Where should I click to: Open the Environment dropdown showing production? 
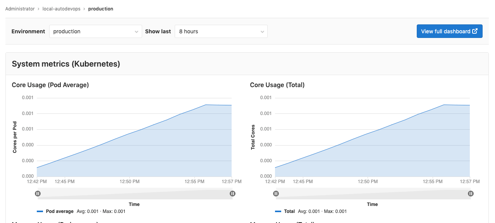(x=95, y=31)
